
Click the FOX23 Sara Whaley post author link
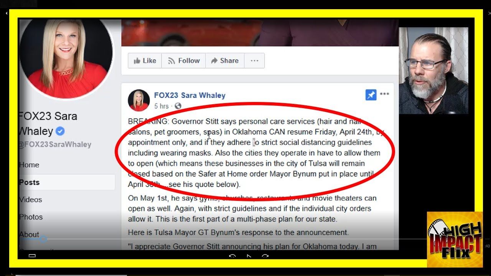pyautogui.click(x=189, y=95)
